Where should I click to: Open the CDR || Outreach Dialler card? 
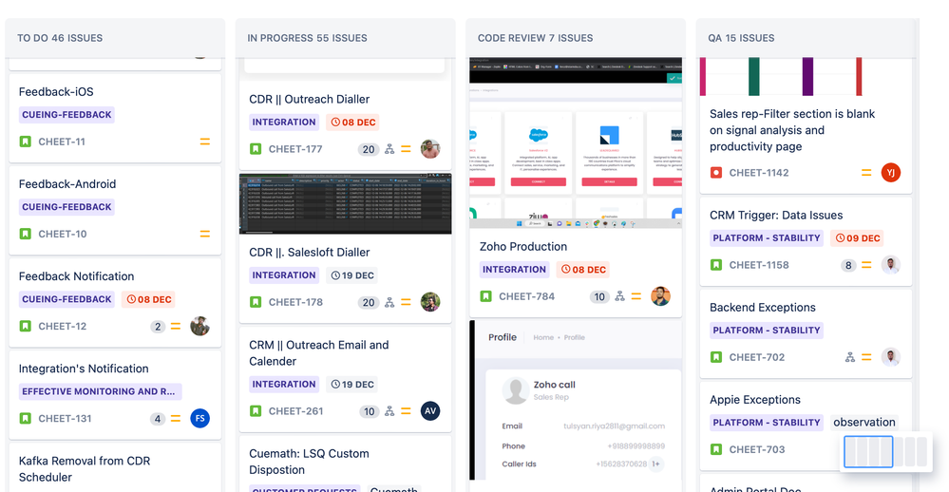pyautogui.click(x=310, y=99)
